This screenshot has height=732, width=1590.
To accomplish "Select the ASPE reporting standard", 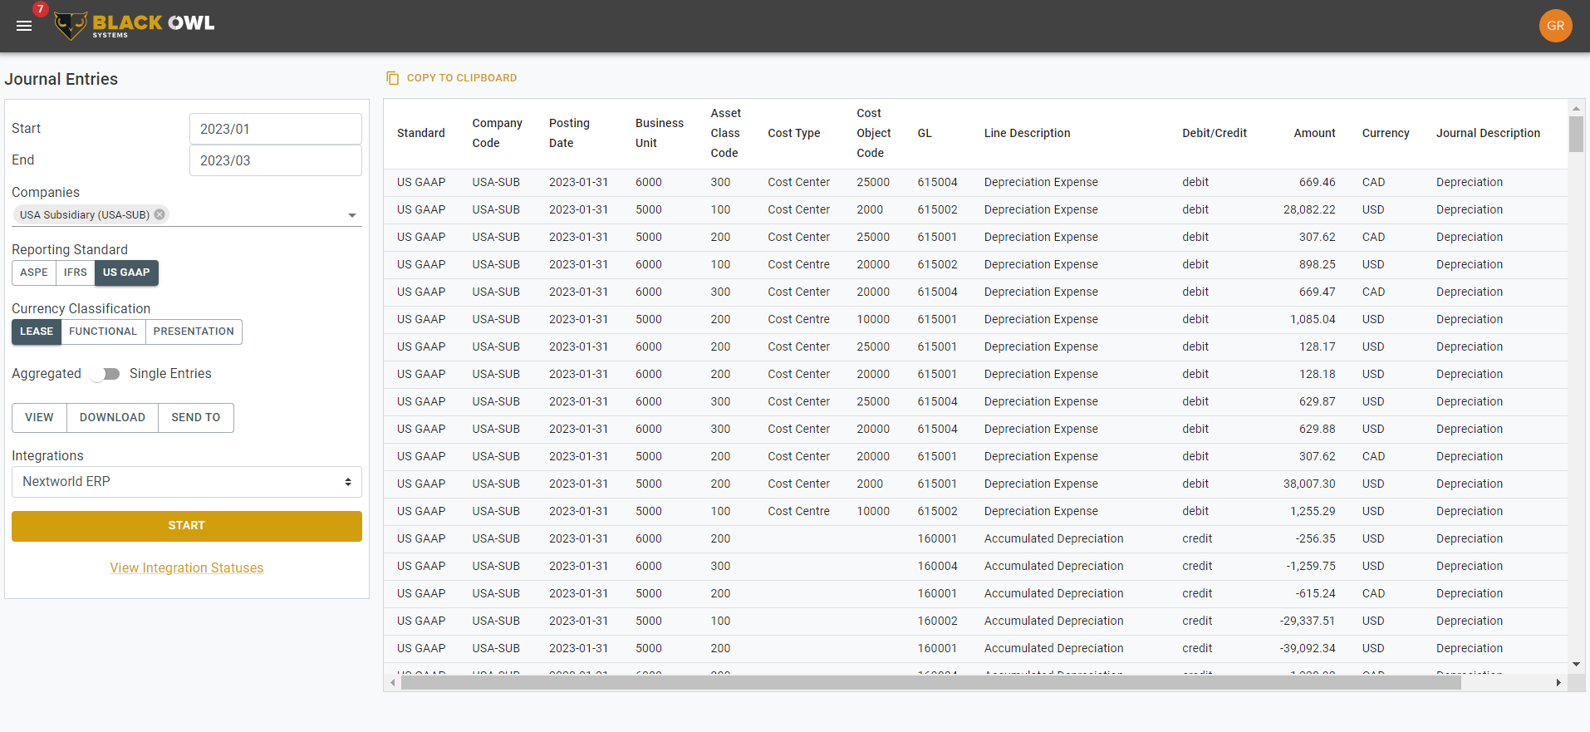I will (34, 273).
